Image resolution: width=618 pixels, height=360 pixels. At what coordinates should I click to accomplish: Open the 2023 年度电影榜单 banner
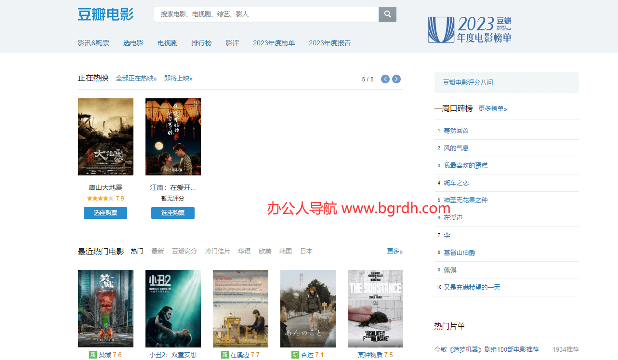[x=470, y=30]
